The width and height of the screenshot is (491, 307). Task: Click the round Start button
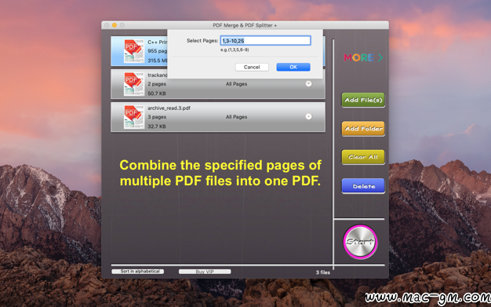pos(360,242)
